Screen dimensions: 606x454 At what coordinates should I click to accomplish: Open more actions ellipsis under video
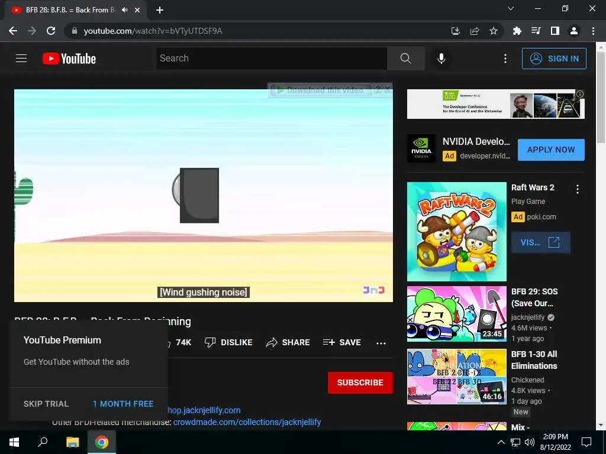click(x=381, y=343)
